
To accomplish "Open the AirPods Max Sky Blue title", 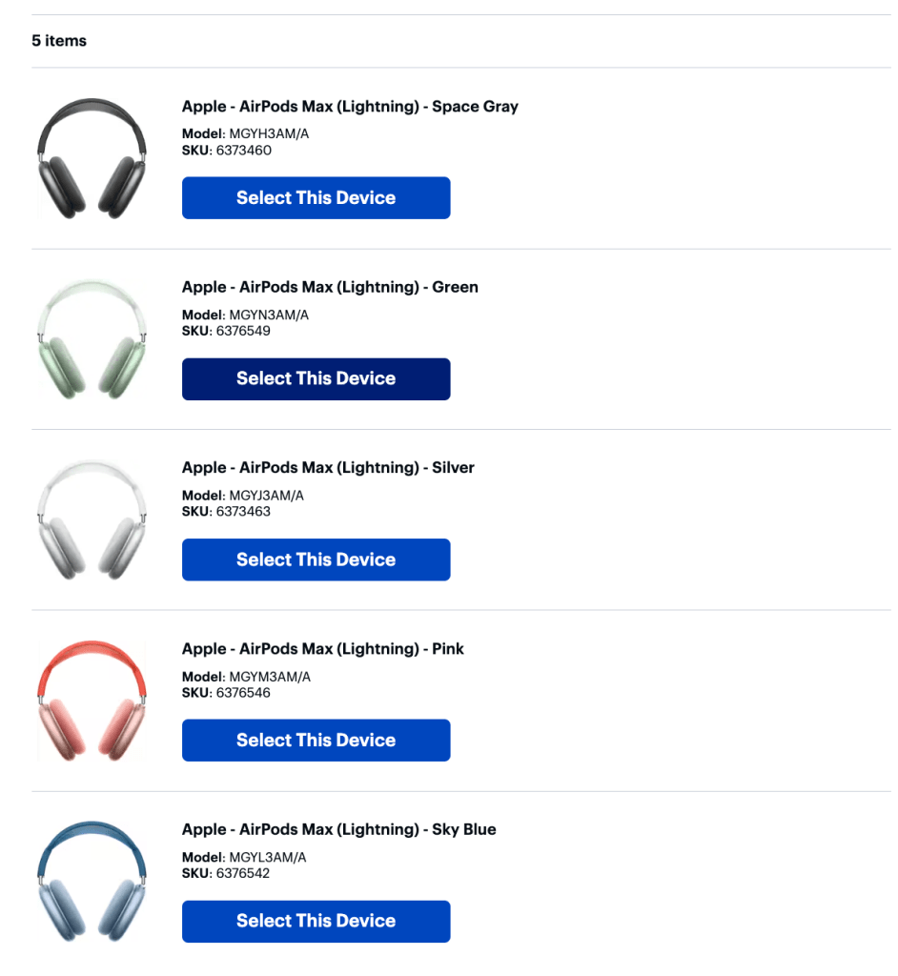I will click(338, 829).
